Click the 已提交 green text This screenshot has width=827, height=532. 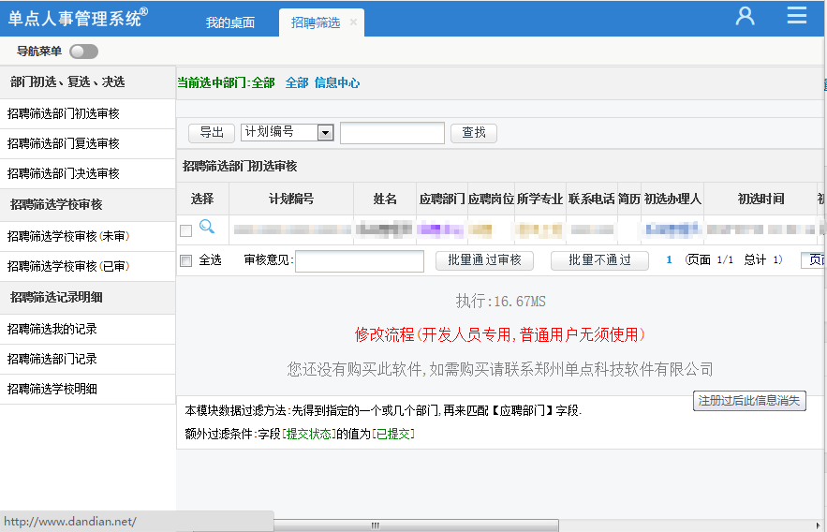click(393, 434)
